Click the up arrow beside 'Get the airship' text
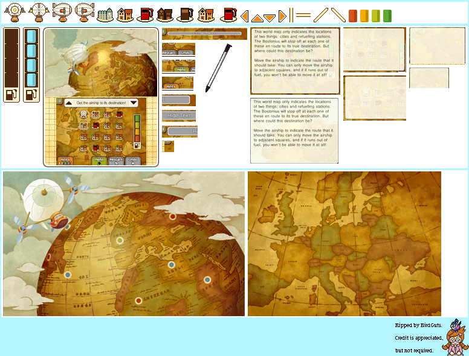This screenshot has height=356, width=469. (x=69, y=103)
